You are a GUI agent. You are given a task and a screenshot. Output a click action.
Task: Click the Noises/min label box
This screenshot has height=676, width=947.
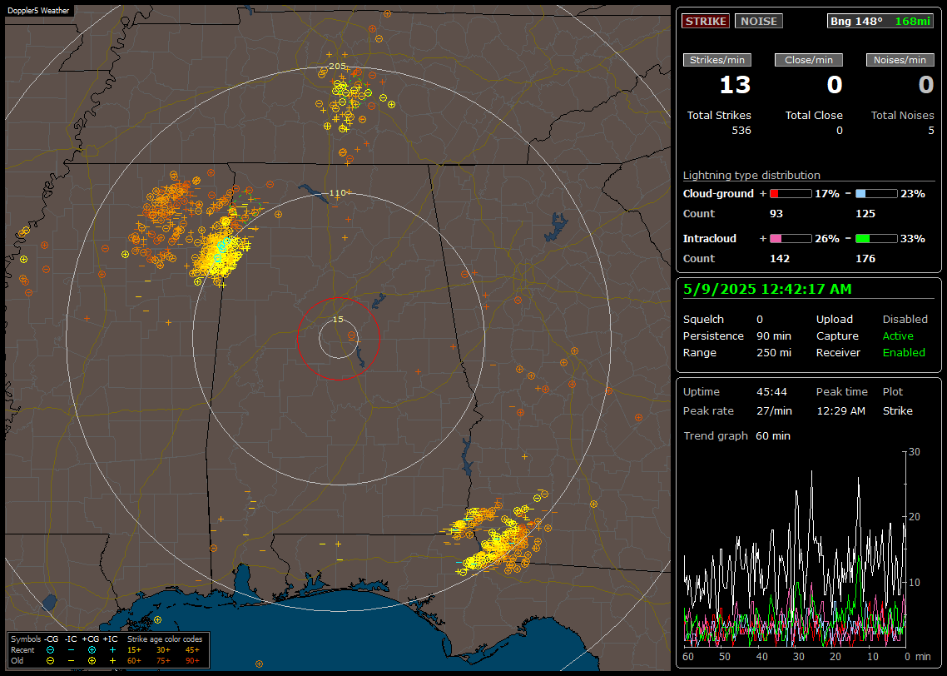click(900, 60)
